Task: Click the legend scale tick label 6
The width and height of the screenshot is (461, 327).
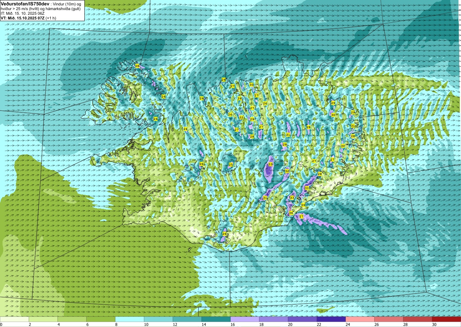Action: click(x=87, y=324)
